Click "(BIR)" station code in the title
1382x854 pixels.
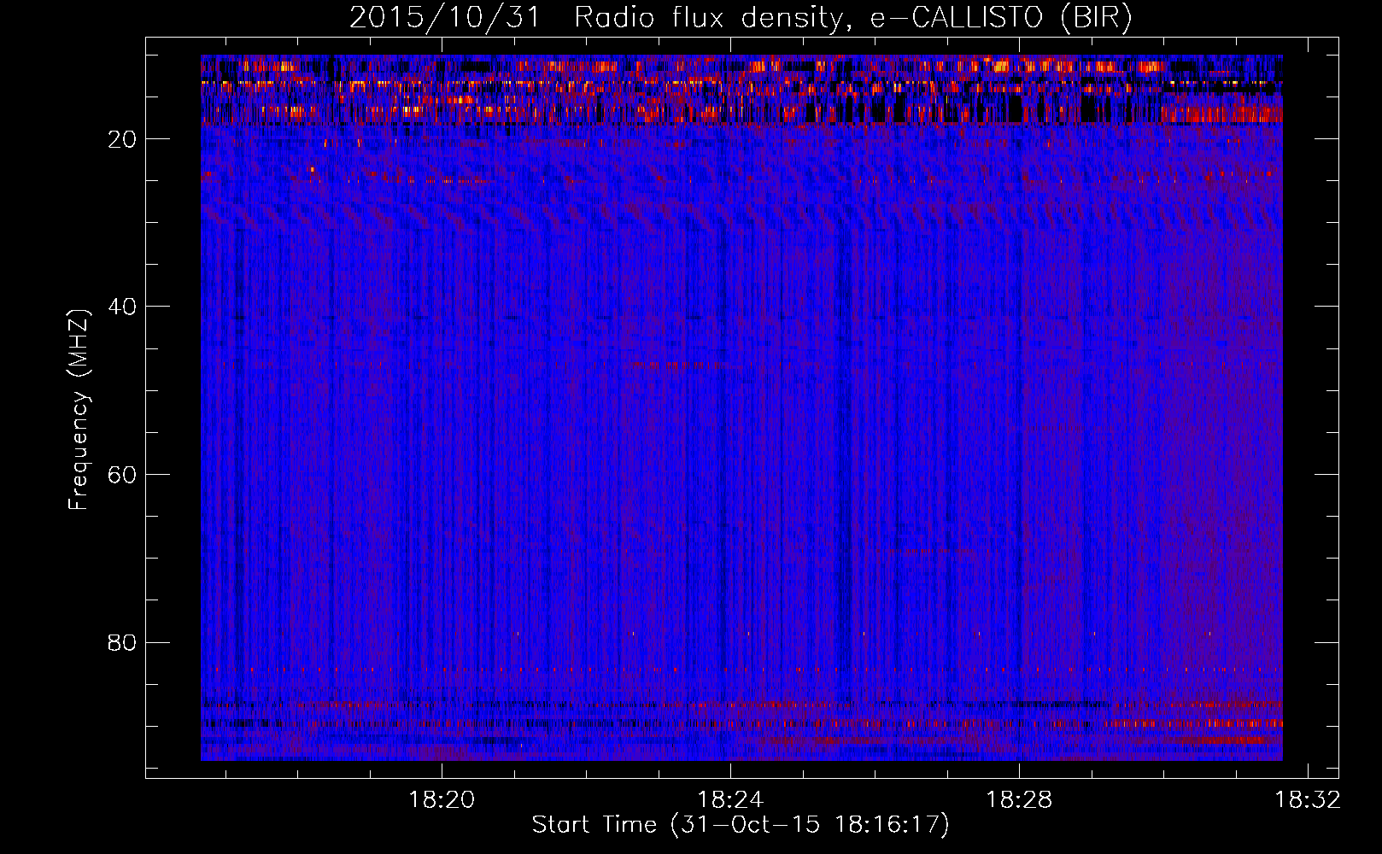(1096, 18)
